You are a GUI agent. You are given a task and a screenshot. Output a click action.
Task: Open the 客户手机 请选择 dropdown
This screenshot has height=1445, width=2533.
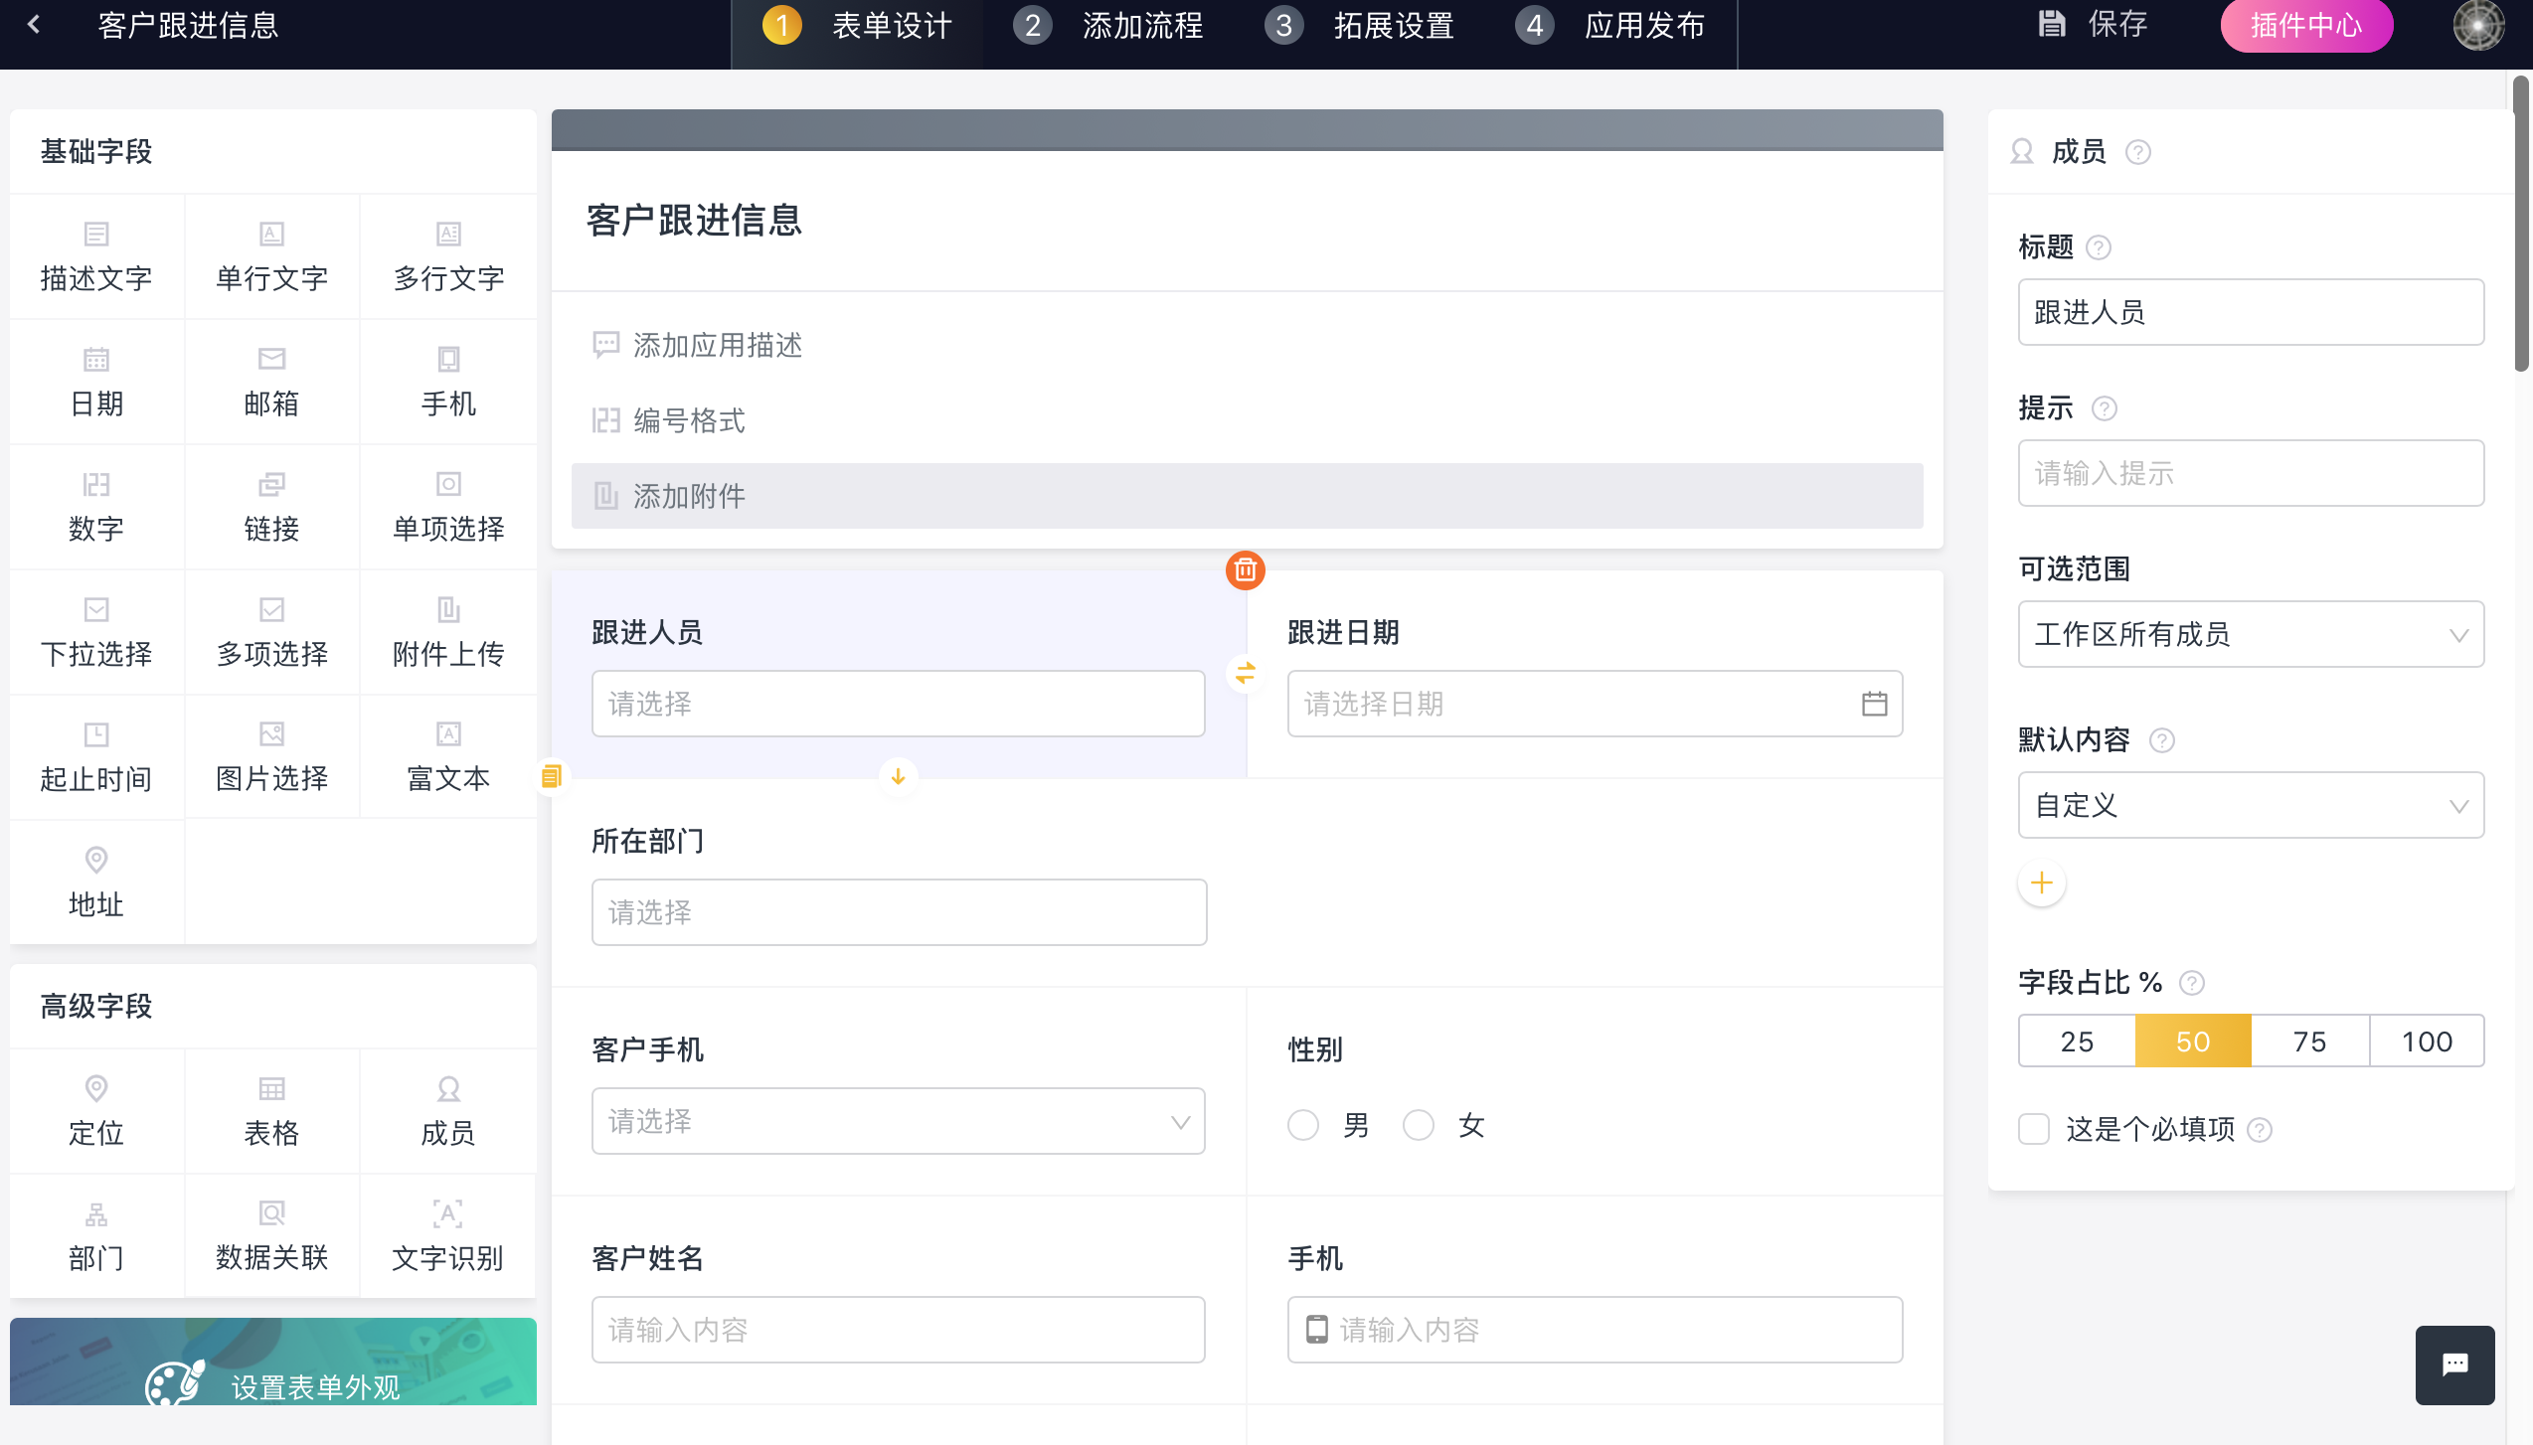(898, 1121)
